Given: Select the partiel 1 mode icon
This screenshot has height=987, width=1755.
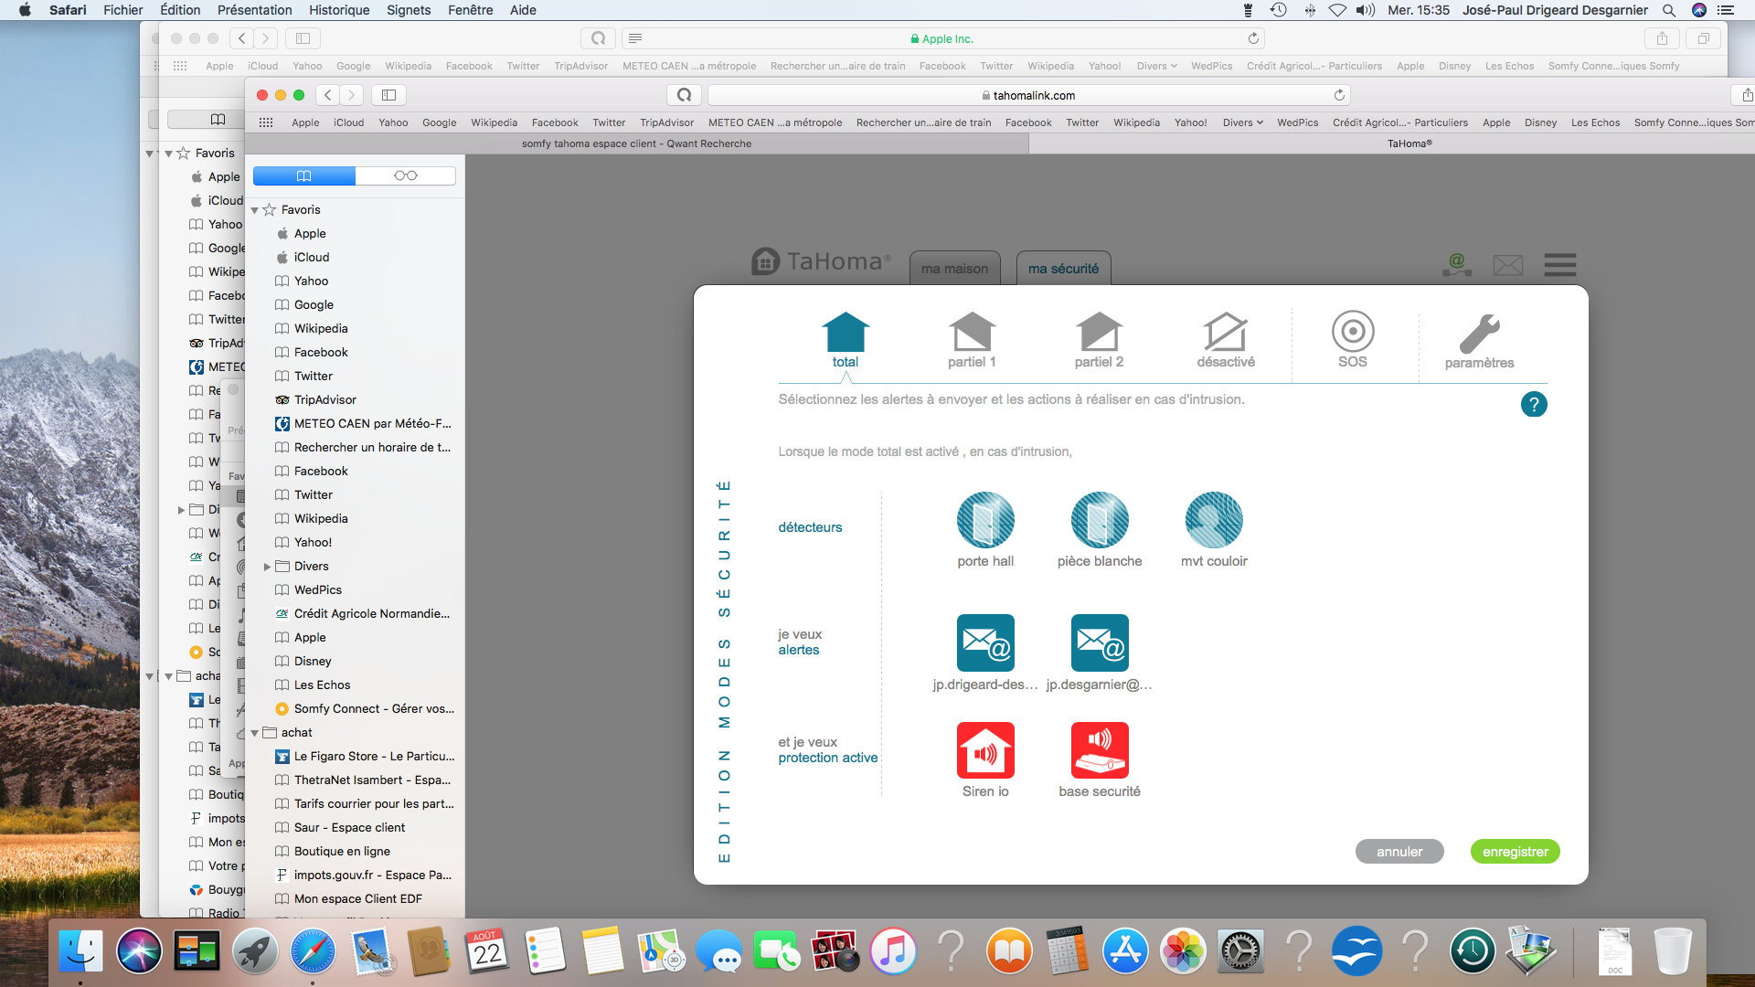Looking at the screenshot, I should tap(972, 334).
